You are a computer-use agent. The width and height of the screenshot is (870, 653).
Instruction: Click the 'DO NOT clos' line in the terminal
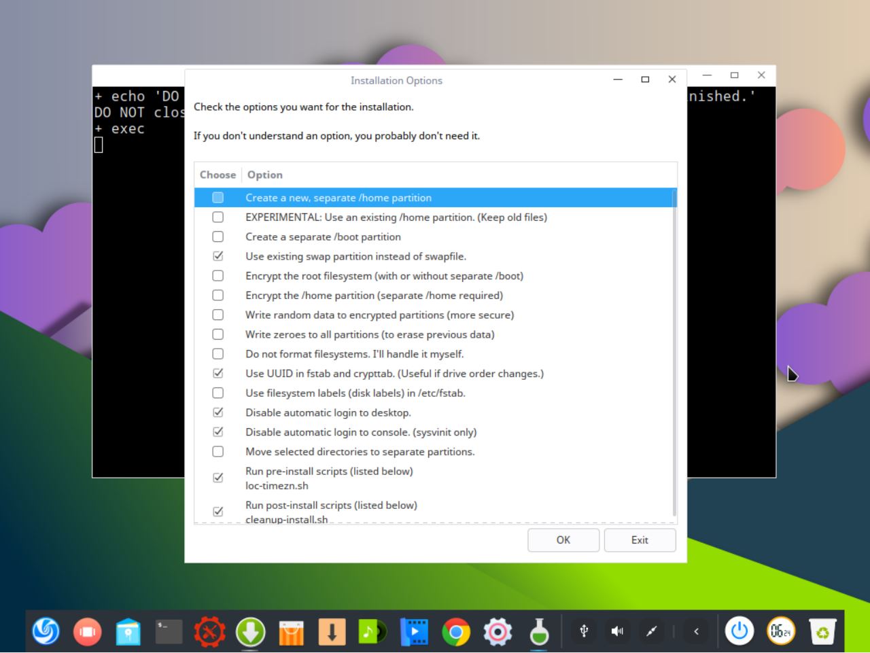[139, 113]
